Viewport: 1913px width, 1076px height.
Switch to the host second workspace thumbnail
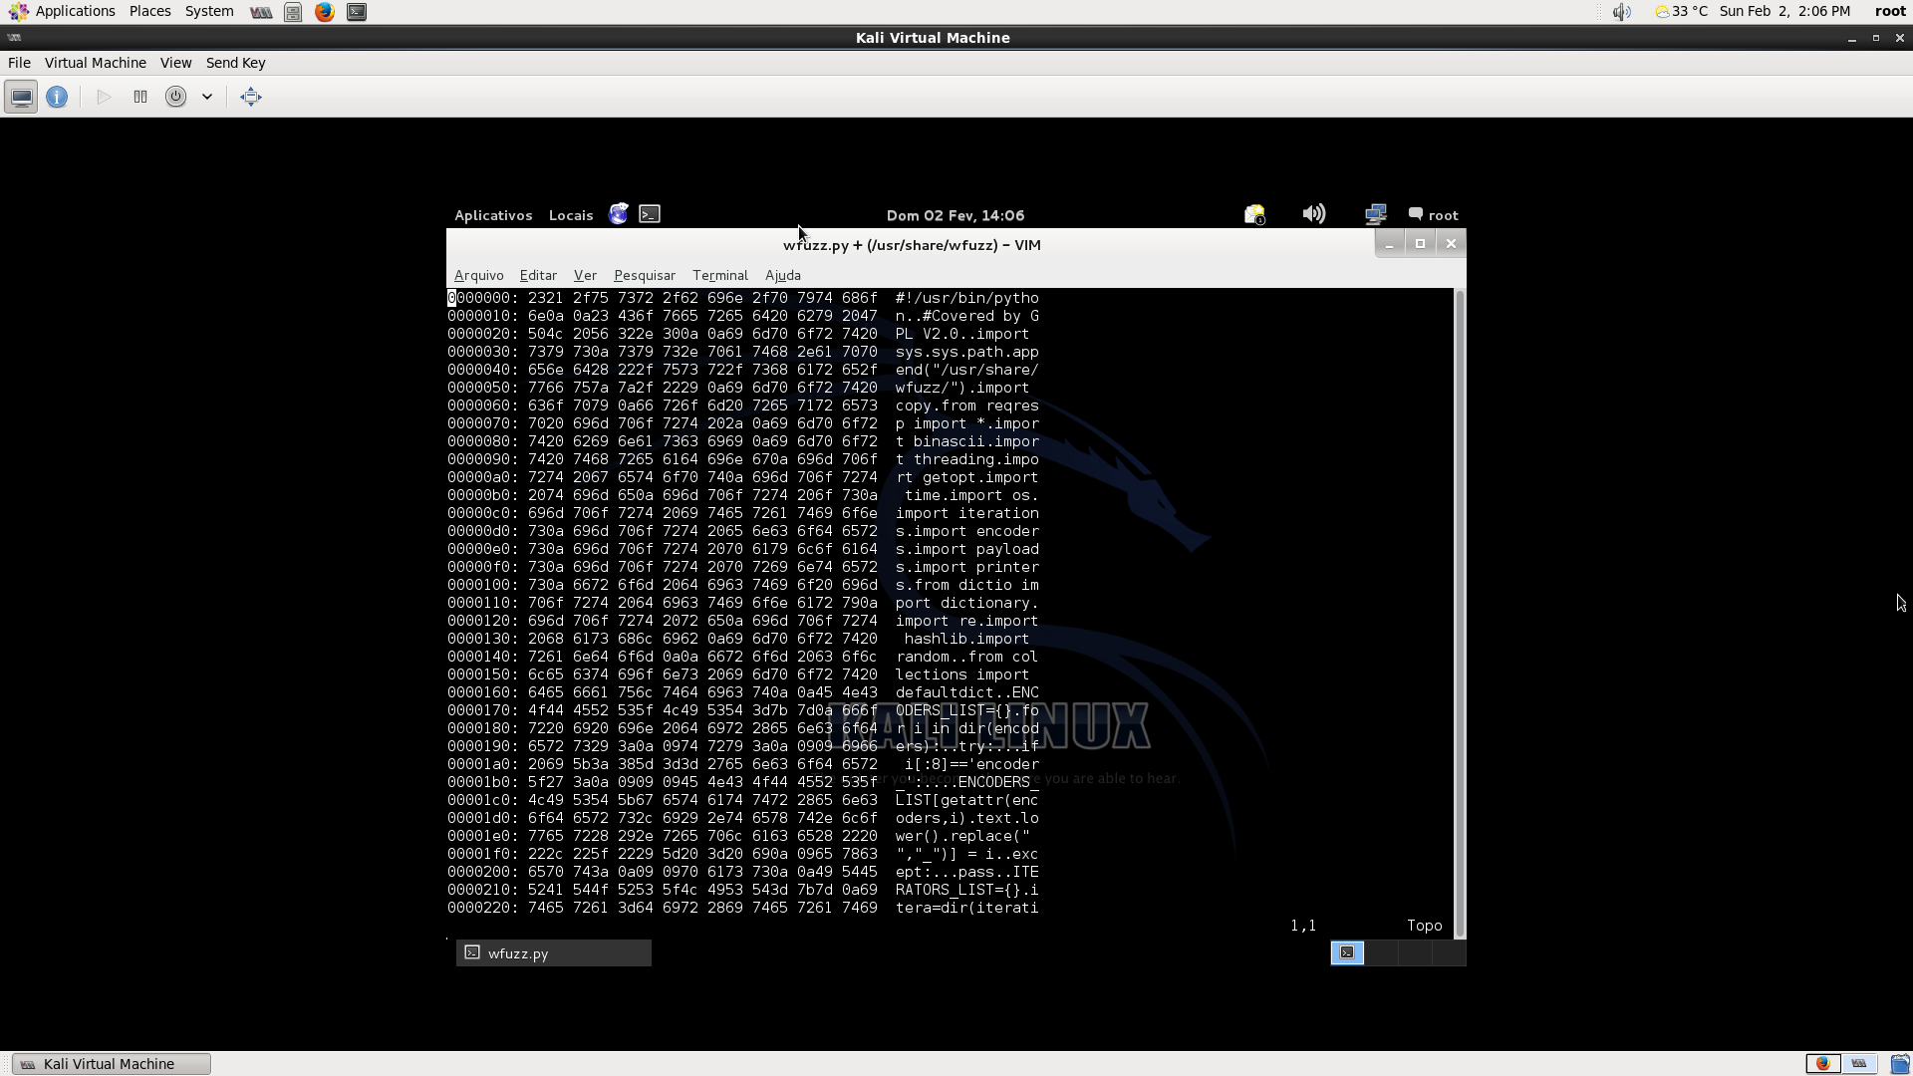pos(1859,1064)
